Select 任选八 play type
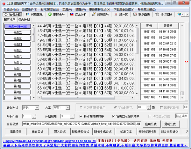 tap(18, 68)
